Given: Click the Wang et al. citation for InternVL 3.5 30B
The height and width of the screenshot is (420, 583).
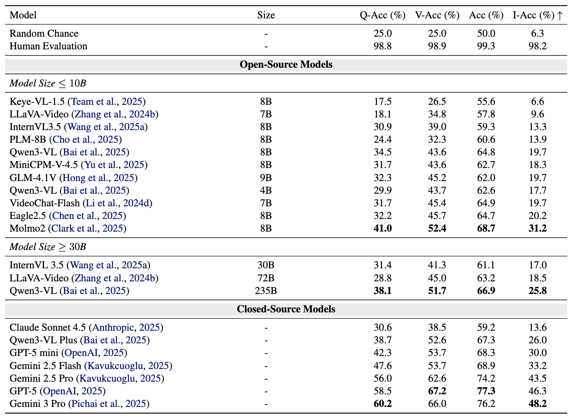Looking at the screenshot, I should click(108, 265).
